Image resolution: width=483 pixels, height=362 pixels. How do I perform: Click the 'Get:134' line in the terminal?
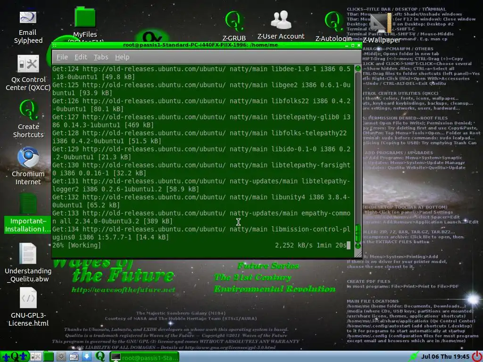(x=201, y=233)
